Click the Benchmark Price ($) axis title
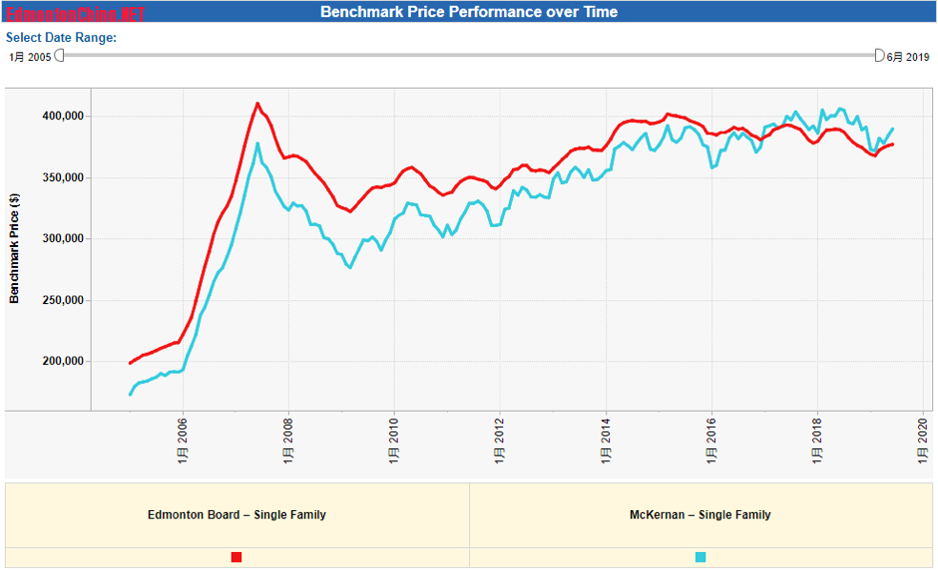This screenshot has width=938, height=571. (x=14, y=248)
